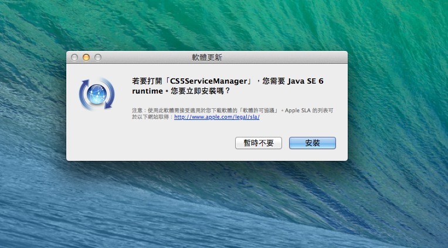Click the 安裝 install button

(313, 143)
